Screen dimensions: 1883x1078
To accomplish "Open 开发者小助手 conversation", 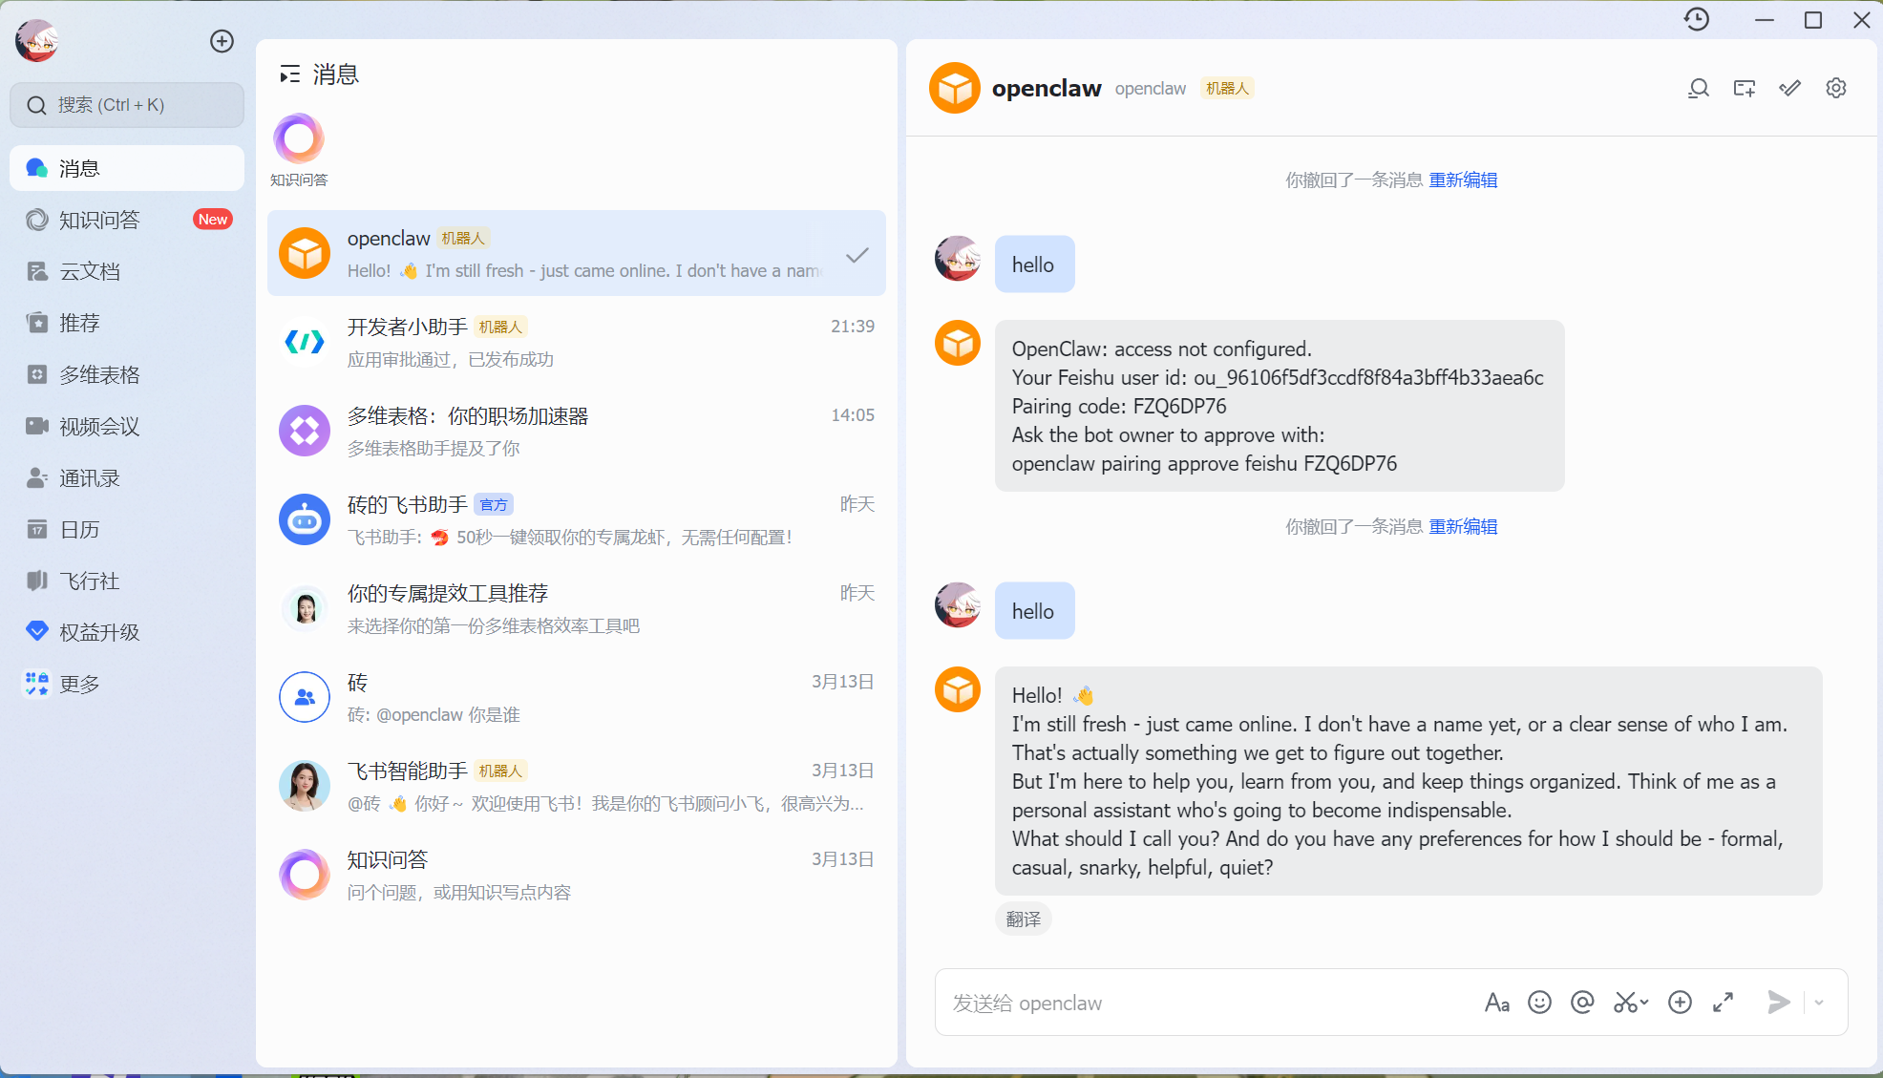I will coord(577,342).
